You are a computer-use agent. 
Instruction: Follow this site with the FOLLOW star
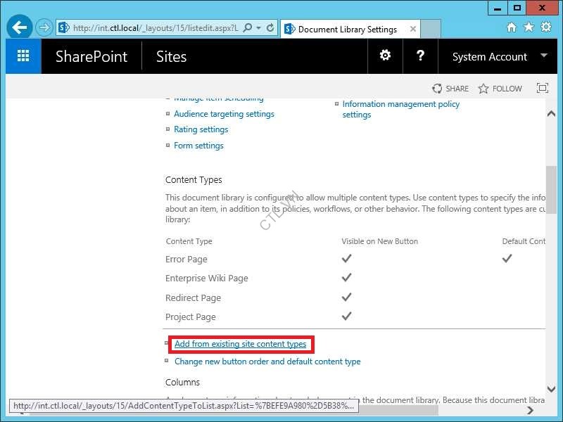500,89
